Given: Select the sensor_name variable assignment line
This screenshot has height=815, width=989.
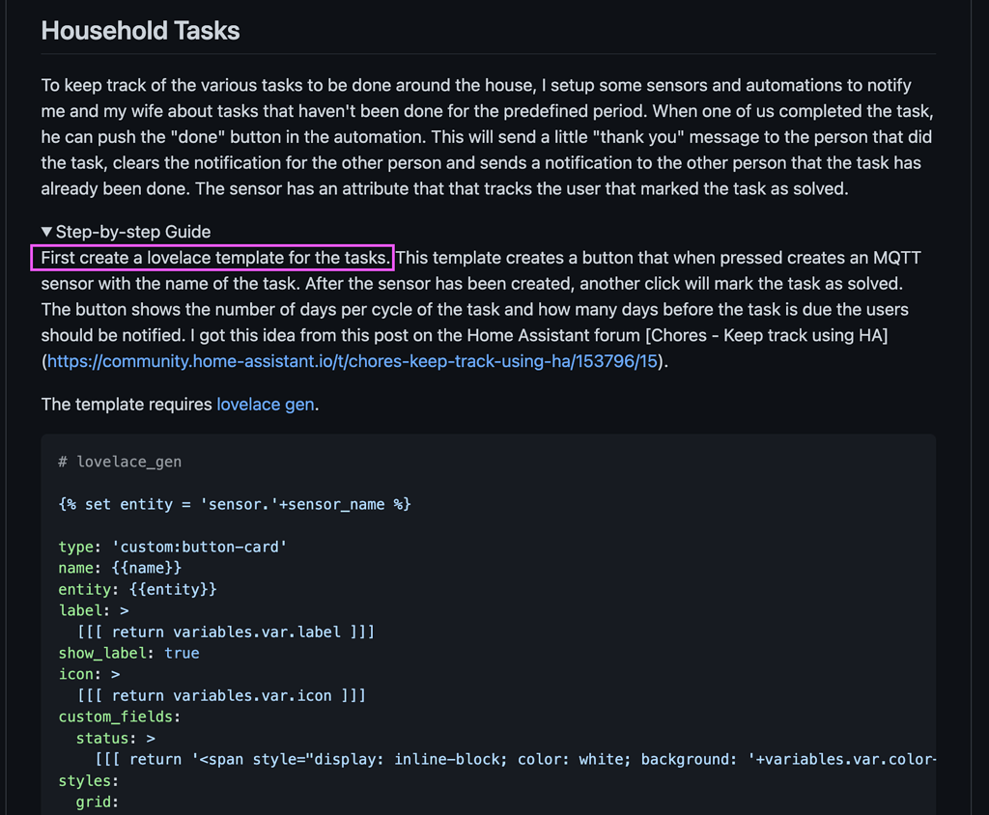Looking at the screenshot, I should point(233,504).
